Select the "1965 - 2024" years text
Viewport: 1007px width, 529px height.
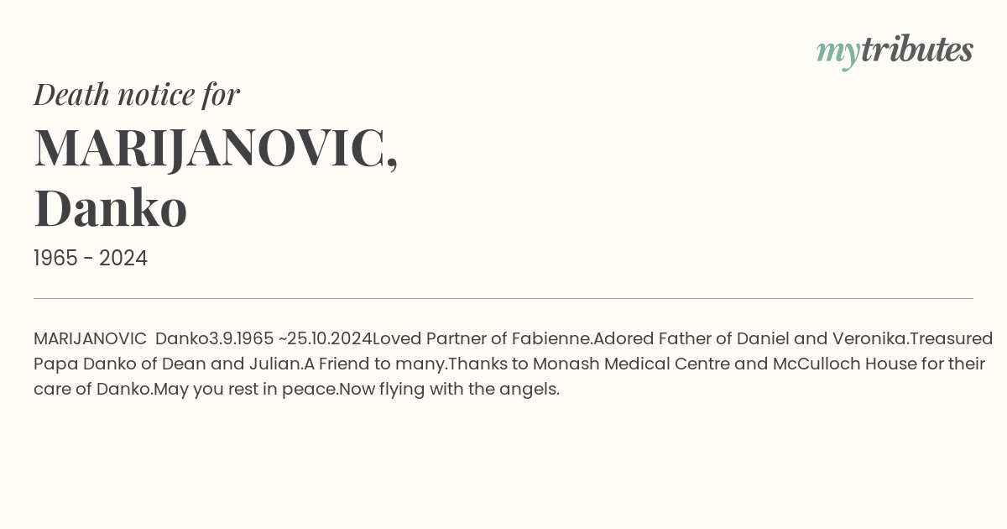tap(91, 259)
